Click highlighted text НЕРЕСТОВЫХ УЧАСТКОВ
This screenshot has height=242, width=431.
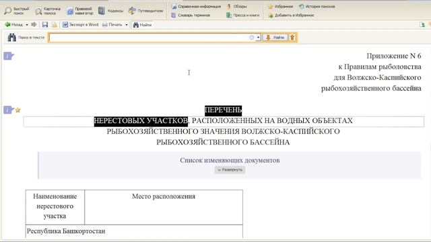pyautogui.click(x=141, y=121)
